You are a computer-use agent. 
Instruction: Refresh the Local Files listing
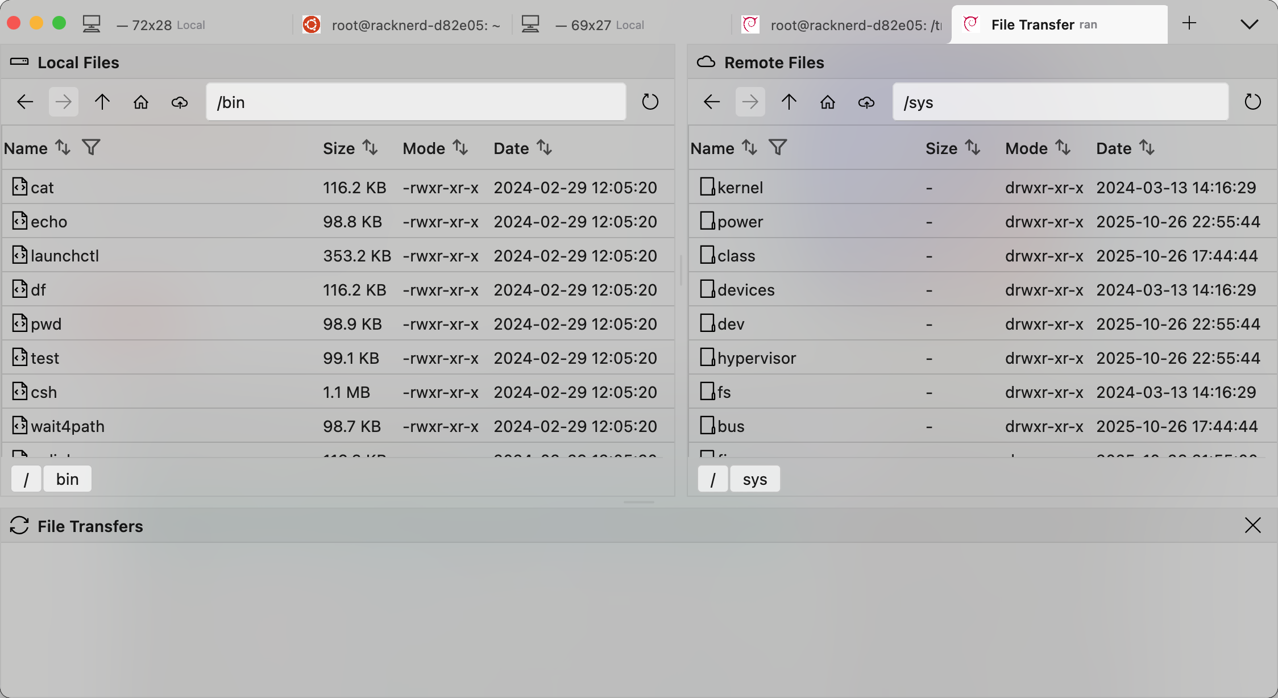650,102
